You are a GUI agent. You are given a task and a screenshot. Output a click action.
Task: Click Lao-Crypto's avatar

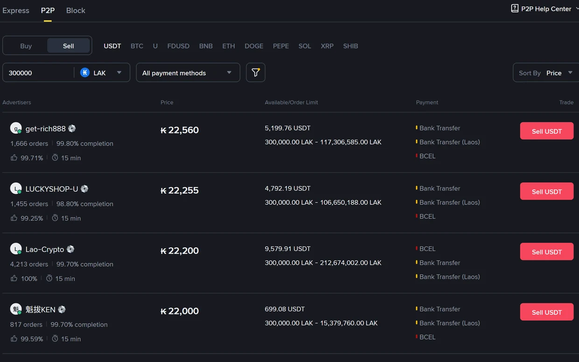pyautogui.click(x=16, y=249)
